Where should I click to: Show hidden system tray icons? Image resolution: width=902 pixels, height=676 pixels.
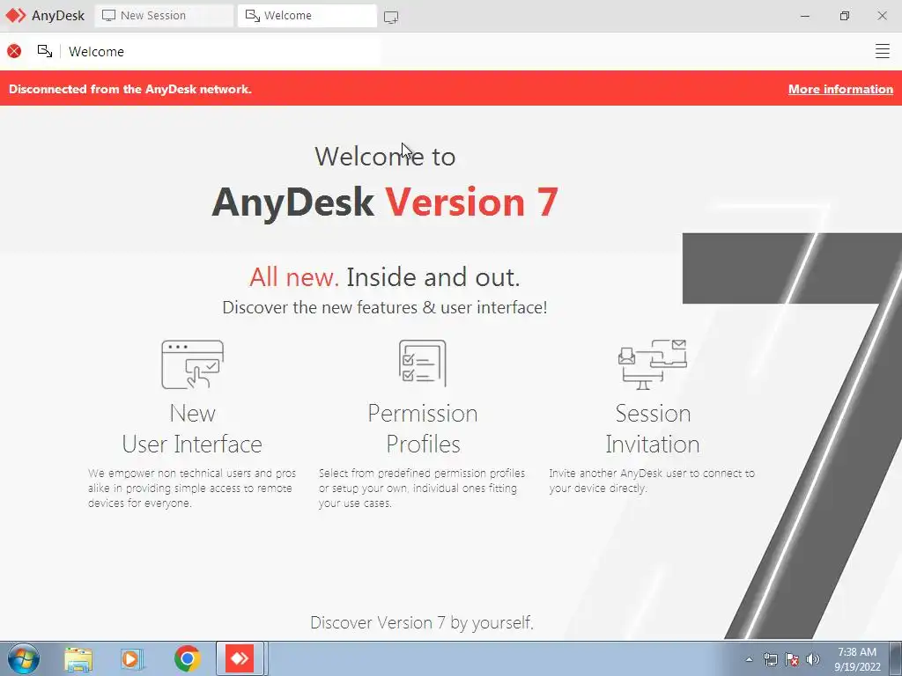coord(749,659)
